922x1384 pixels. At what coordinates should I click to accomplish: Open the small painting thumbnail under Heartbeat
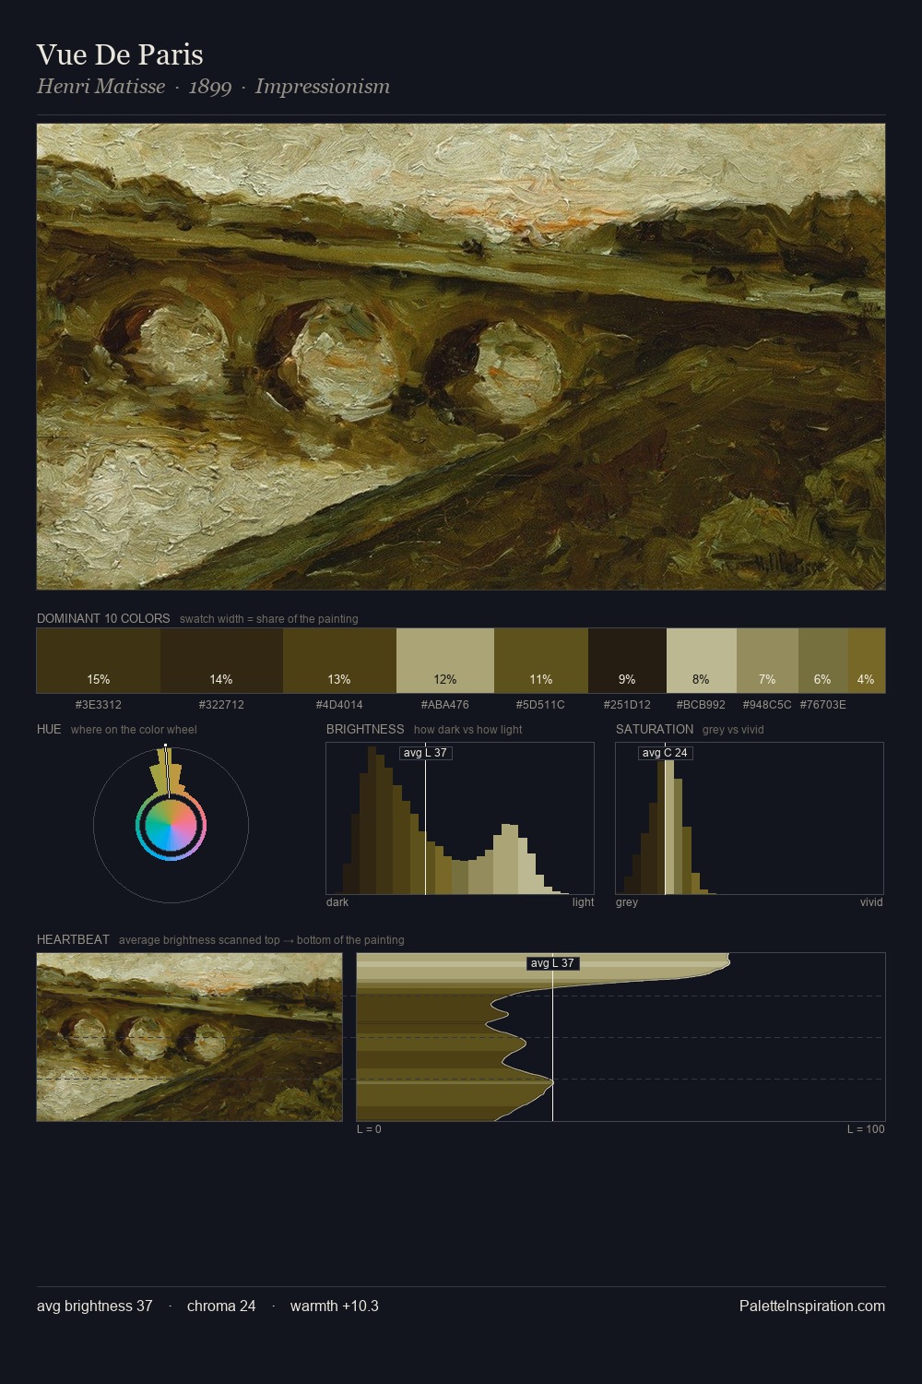coord(189,1037)
